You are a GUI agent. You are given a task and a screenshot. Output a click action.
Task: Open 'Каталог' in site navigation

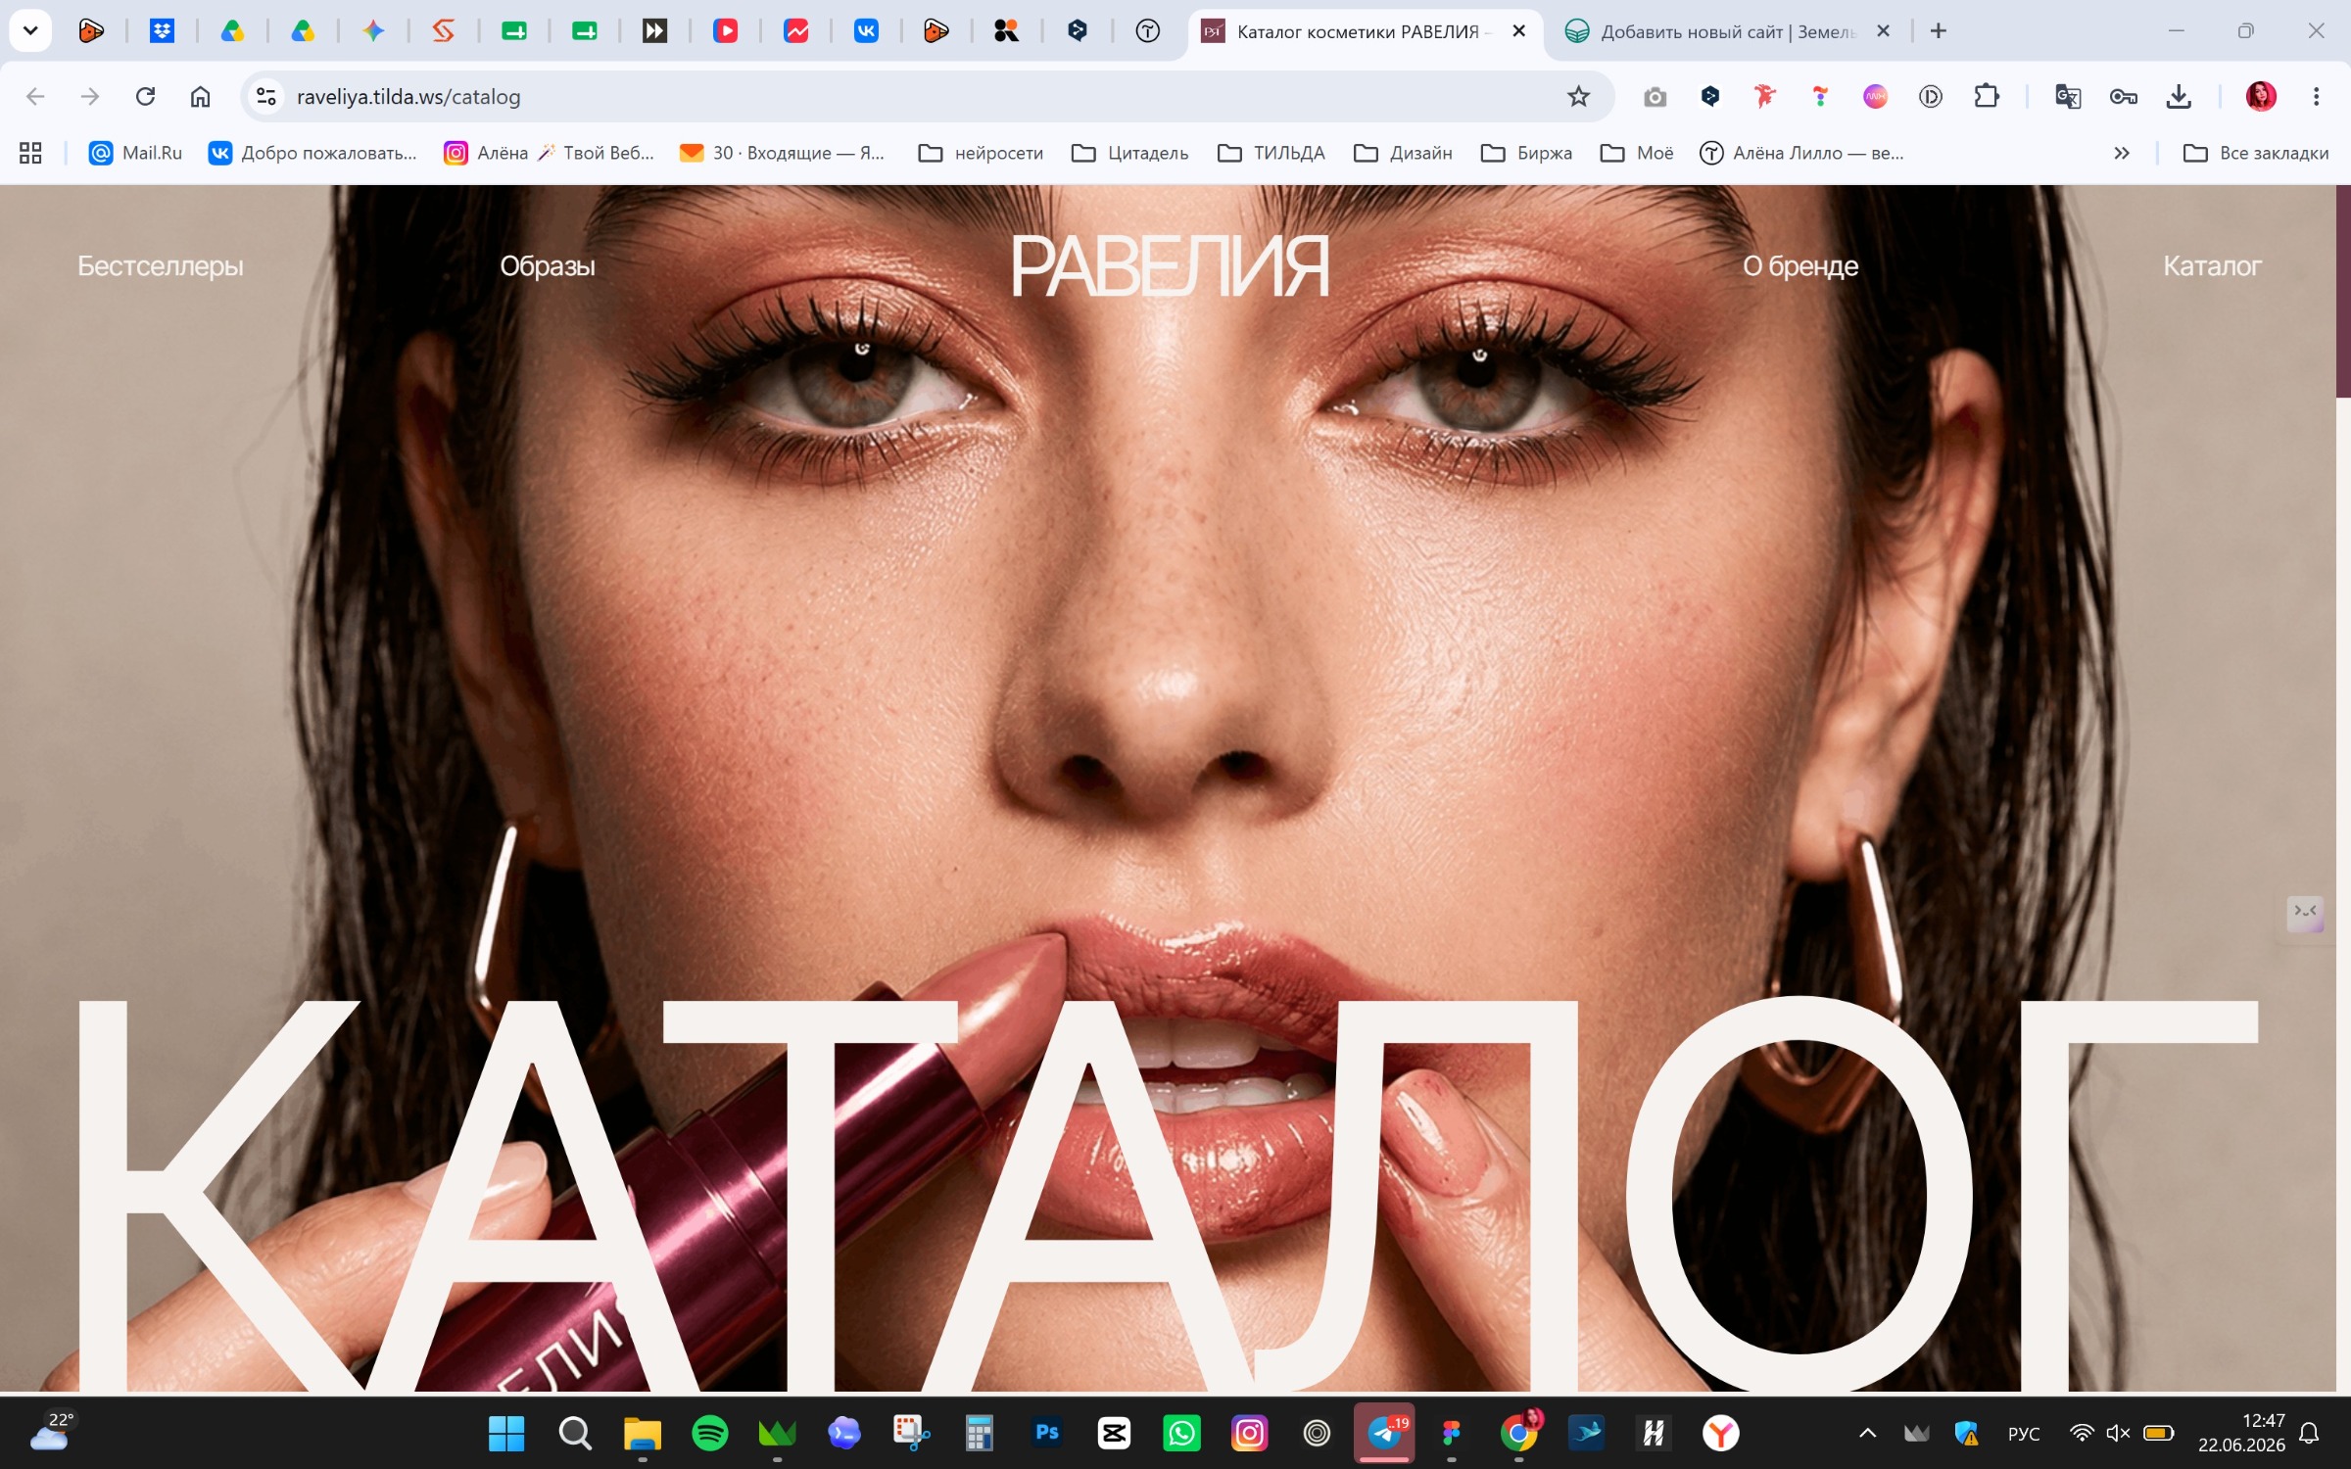click(x=2212, y=265)
